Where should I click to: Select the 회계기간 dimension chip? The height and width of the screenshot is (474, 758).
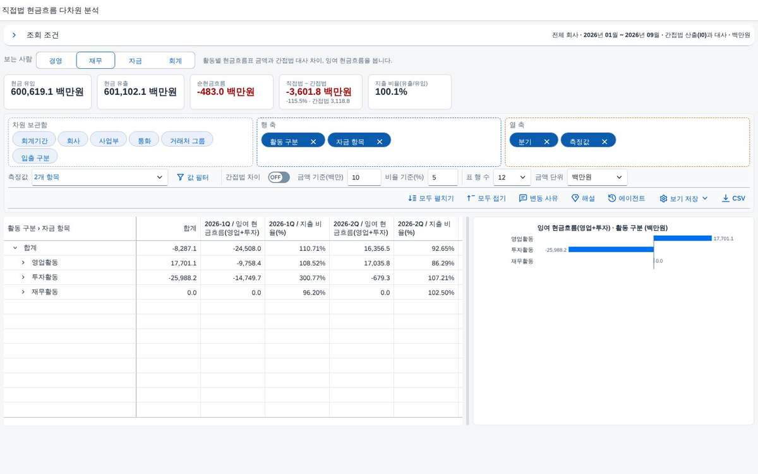(34, 140)
